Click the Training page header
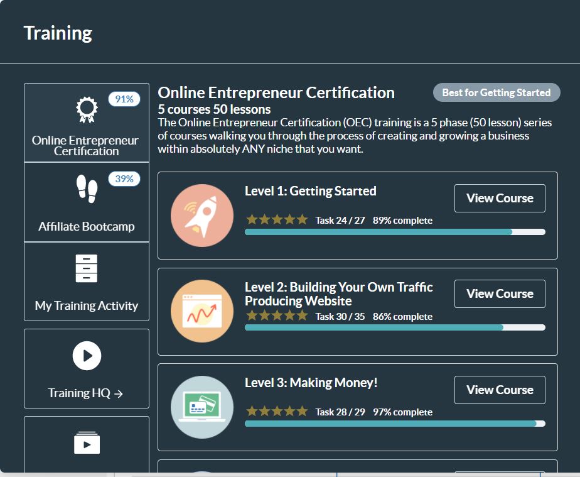This screenshot has width=580, height=477. pyautogui.click(x=58, y=33)
